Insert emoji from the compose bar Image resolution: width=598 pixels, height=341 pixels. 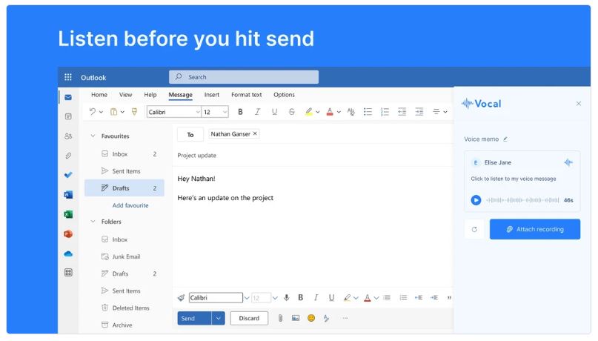click(x=311, y=318)
